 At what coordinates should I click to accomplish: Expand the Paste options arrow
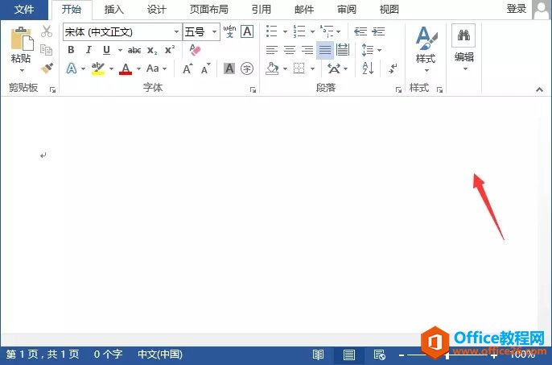pos(22,70)
